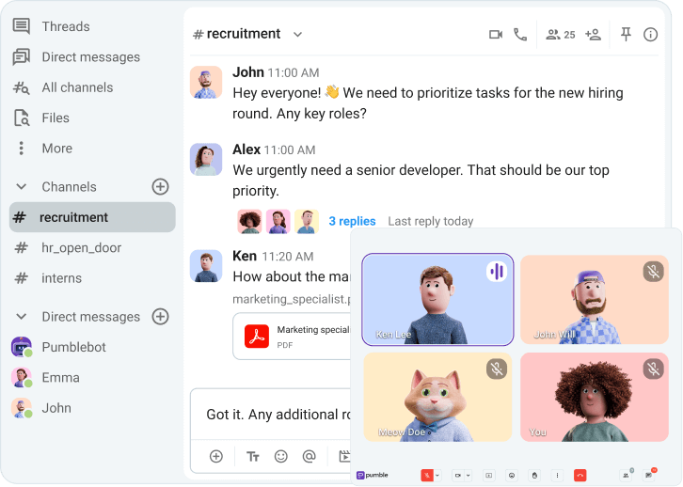Click the add attachment plus in composer
This screenshot has width=683, height=487.
pos(216,457)
